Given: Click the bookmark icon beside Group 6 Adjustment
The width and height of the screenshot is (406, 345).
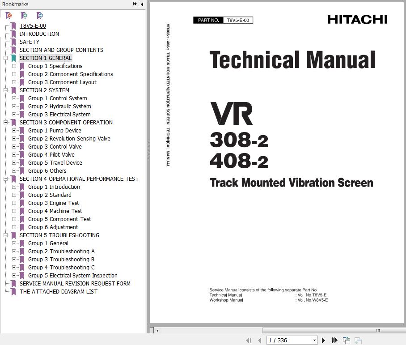Looking at the screenshot, I should click(22, 227).
